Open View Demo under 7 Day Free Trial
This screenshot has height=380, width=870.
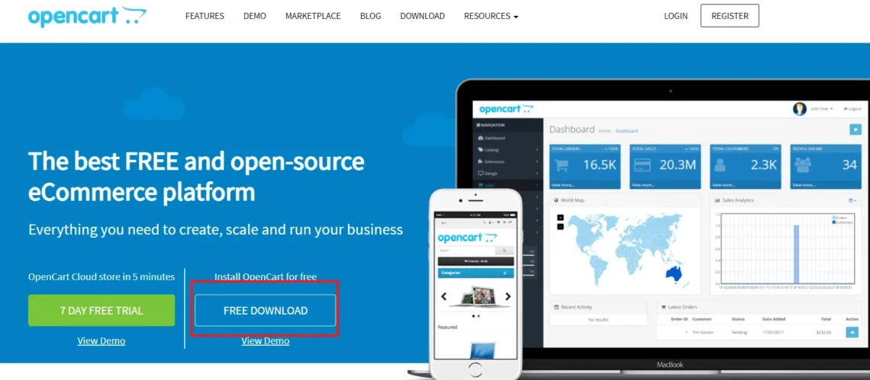point(101,340)
